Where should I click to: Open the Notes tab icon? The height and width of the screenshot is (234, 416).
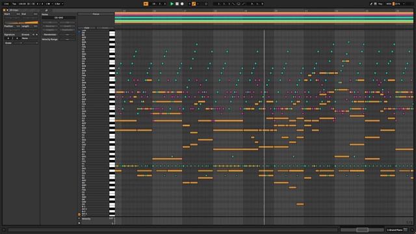46,10
